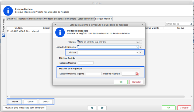The image size is (194, 112).
Task: Click the triangle button beside Motivo
Action: tap(141, 52)
